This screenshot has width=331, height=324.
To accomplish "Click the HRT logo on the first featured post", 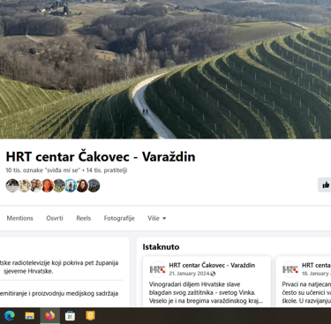I will coord(157,269).
